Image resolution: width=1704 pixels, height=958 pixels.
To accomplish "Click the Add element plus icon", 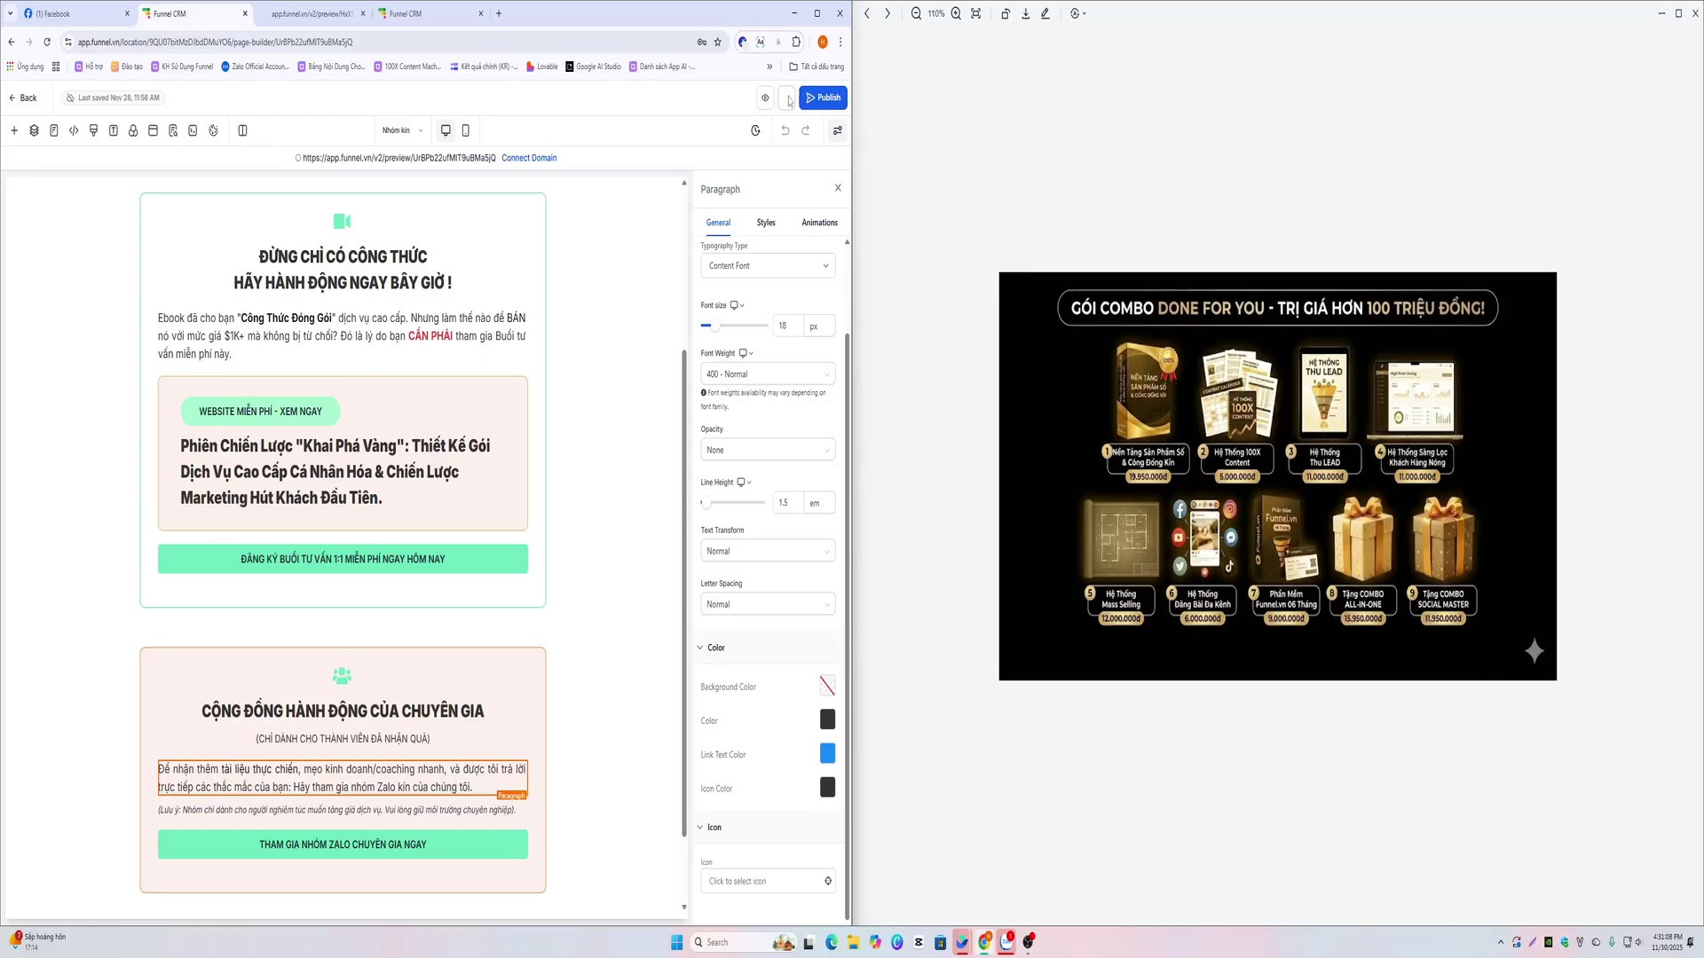I will pos(14,130).
